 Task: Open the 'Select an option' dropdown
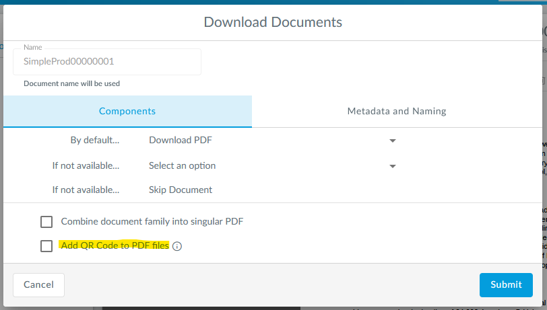point(269,165)
